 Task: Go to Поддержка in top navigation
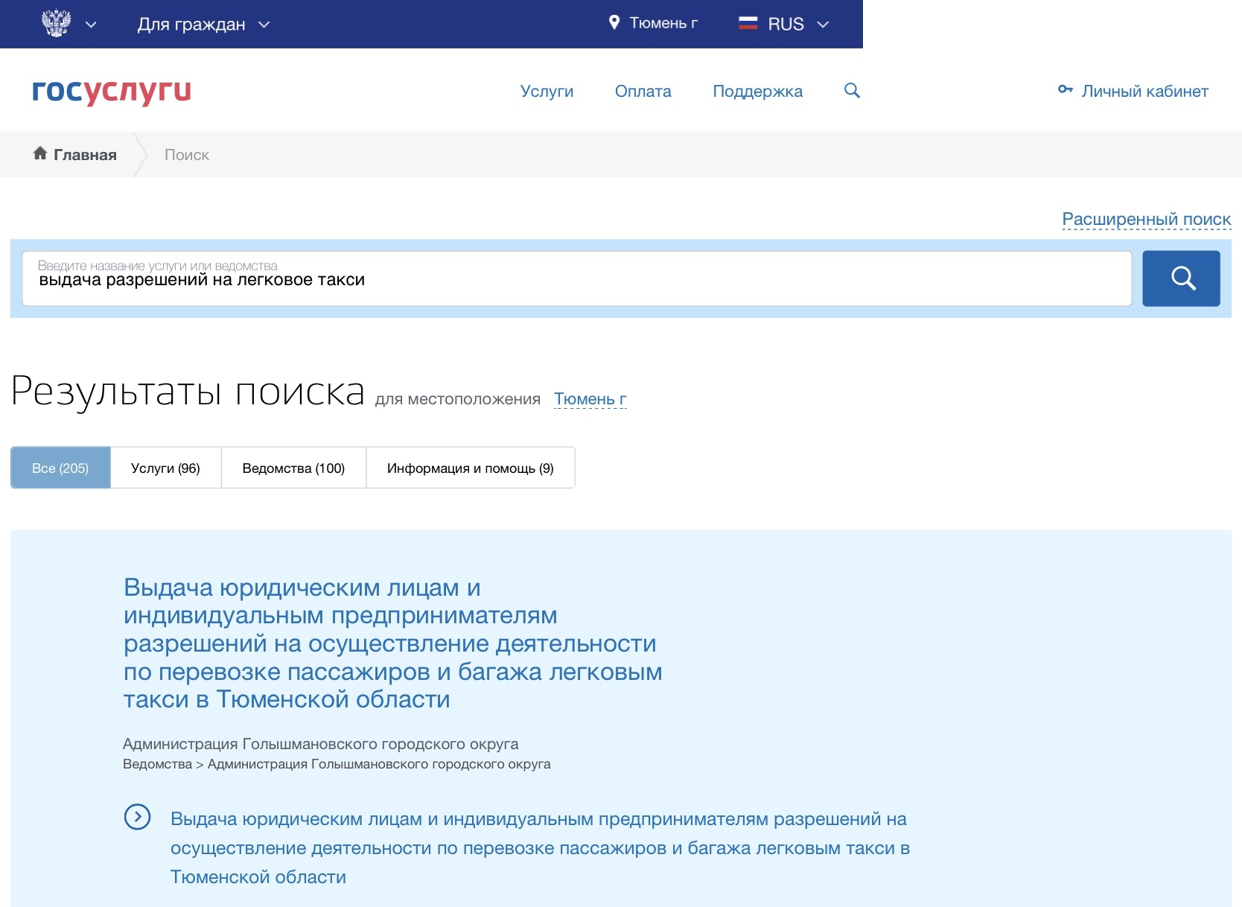coord(757,91)
